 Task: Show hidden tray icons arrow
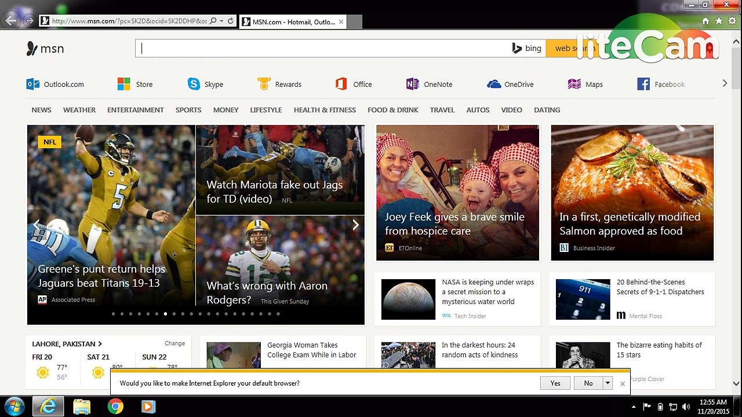[634, 407]
